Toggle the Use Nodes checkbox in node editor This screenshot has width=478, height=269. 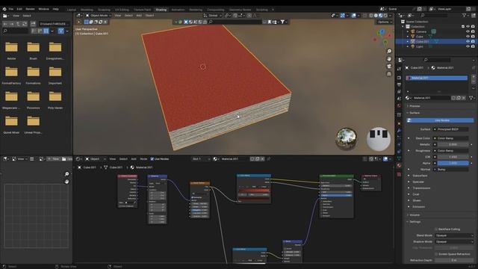[x=152, y=159]
